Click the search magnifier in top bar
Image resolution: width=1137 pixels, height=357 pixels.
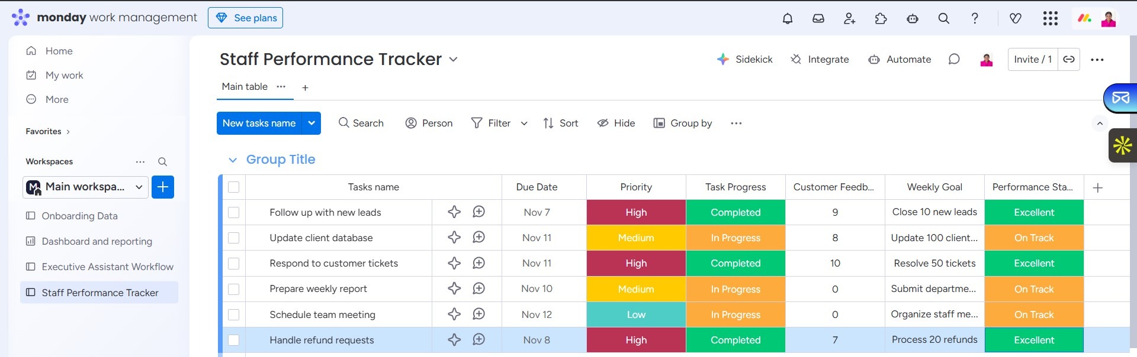tap(943, 18)
